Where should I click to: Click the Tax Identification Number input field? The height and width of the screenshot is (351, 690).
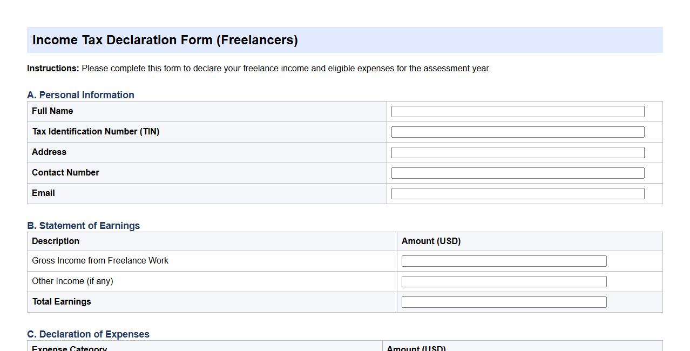pos(517,132)
